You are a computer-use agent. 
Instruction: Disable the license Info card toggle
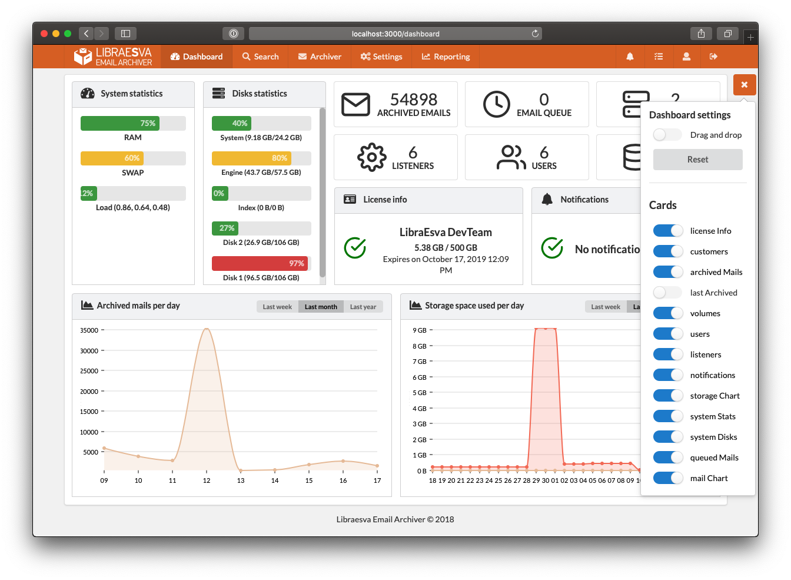[x=668, y=231]
